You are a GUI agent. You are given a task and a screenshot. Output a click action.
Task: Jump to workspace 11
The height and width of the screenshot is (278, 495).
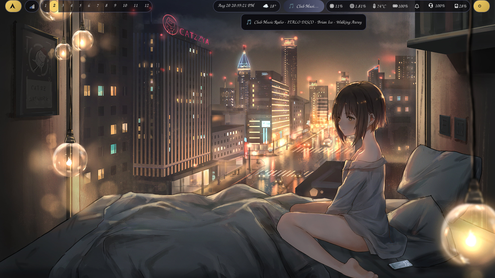pos(136,6)
